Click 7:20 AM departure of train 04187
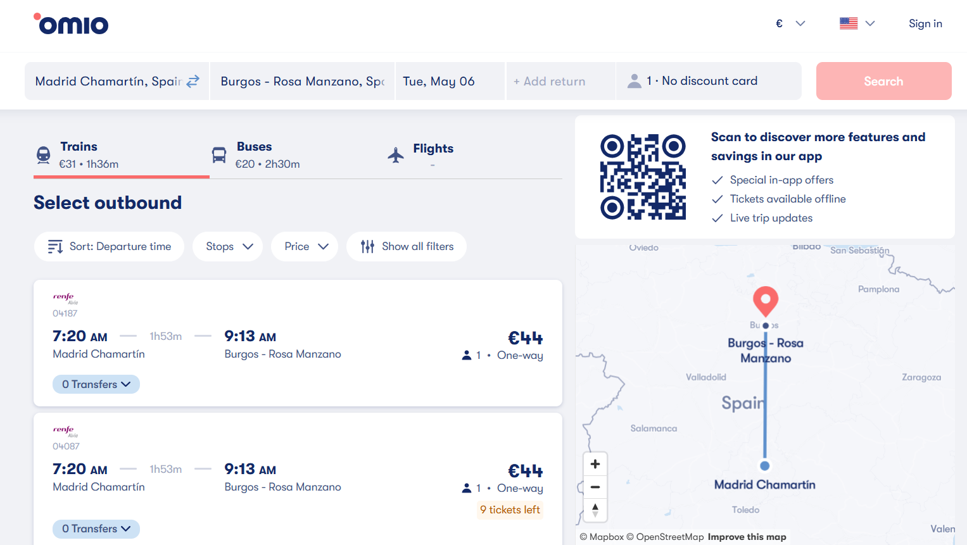 (x=80, y=336)
